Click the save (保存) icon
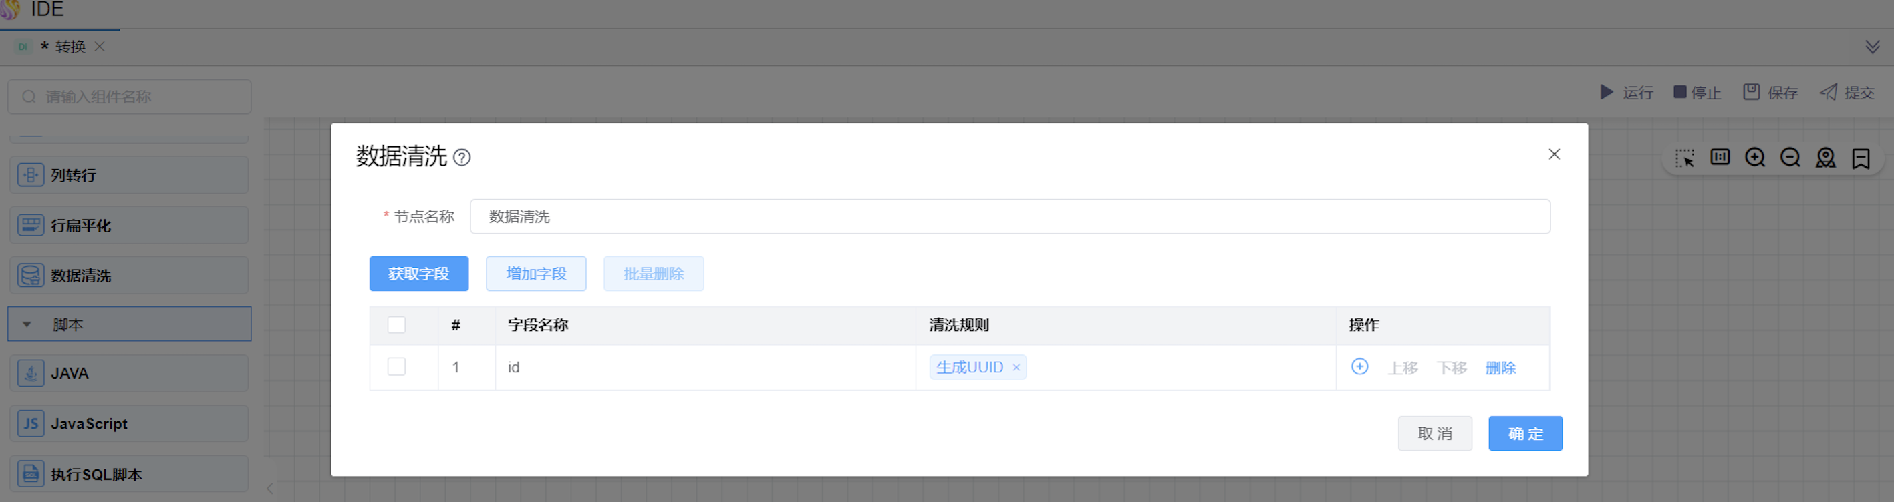The height and width of the screenshot is (502, 1894). [x=1752, y=93]
